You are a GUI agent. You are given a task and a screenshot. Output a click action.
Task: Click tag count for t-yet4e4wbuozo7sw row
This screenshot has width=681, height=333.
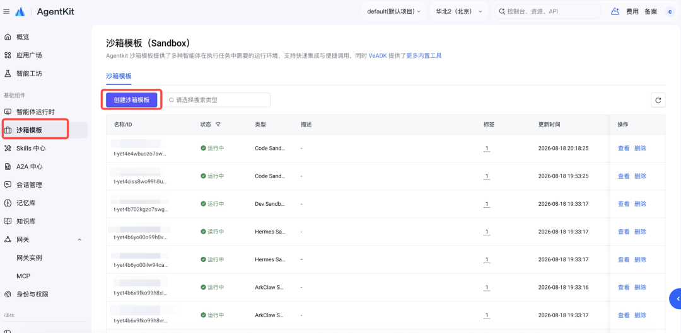(x=487, y=149)
